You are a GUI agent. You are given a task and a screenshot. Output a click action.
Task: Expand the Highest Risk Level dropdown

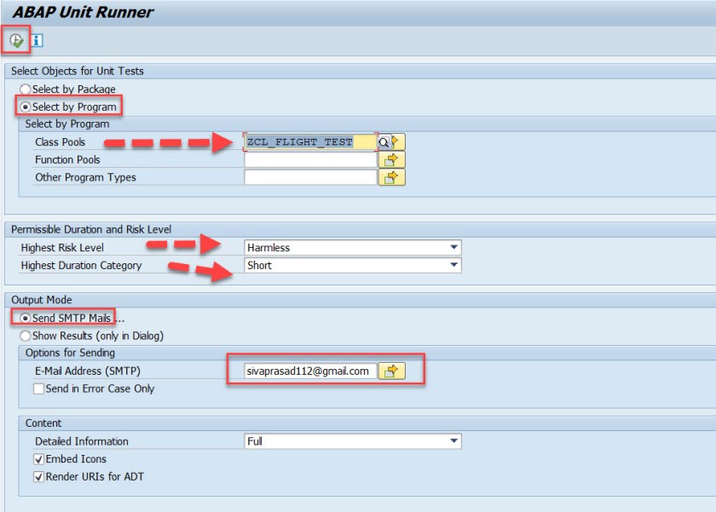453,247
